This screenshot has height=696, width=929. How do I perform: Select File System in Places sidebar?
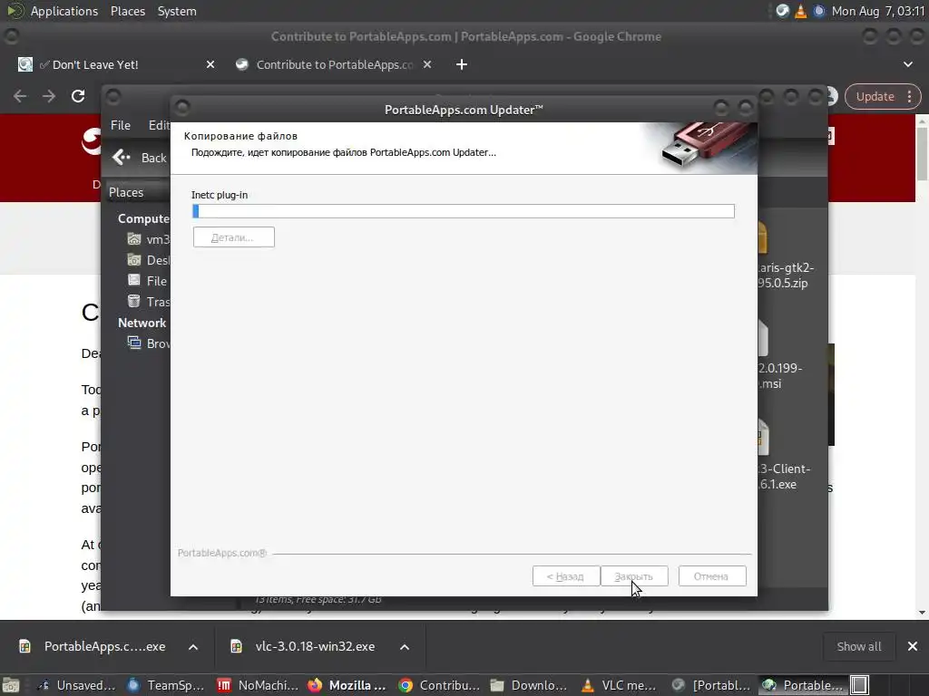point(150,281)
